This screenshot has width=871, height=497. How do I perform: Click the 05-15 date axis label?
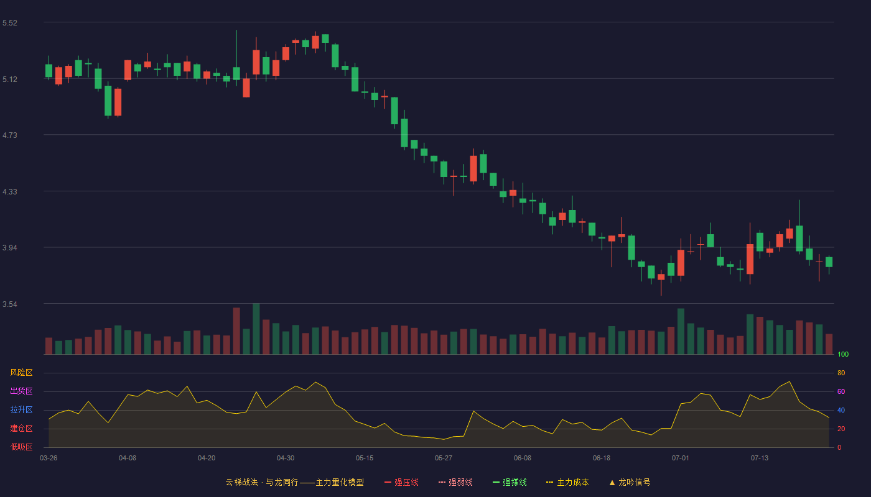[365, 458]
